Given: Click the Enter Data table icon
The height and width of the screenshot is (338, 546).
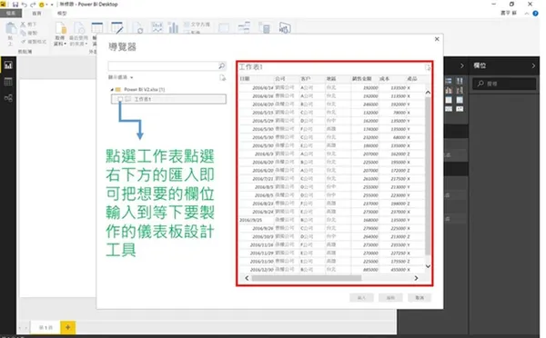Looking at the screenshot, I should (x=96, y=28).
